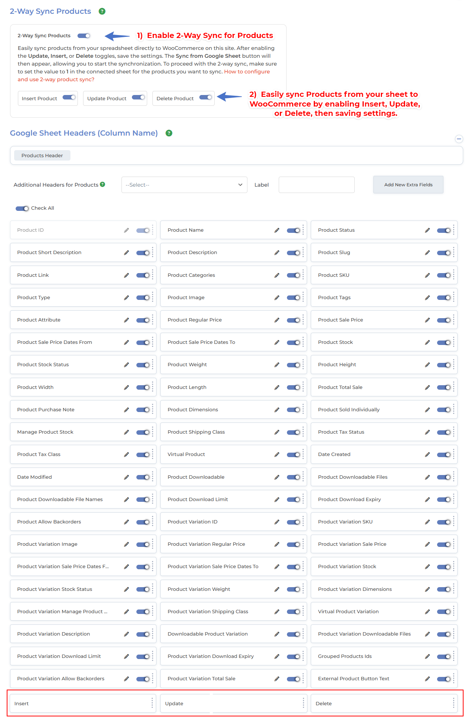Image resolution: width=471 pixels, height=722 pixels.
Task: Edit the Product SKU header label
Action: point(427,275)
